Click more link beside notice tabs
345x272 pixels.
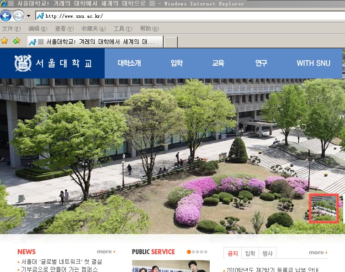point(318,252)
